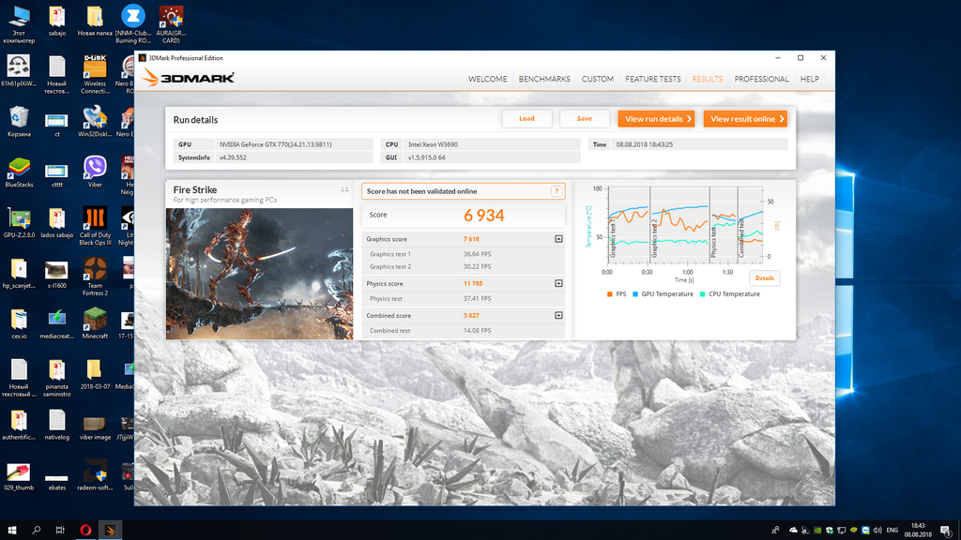Switch to the BENCHMARKS tab
961x540 pixels.
(x=544, y=79)
